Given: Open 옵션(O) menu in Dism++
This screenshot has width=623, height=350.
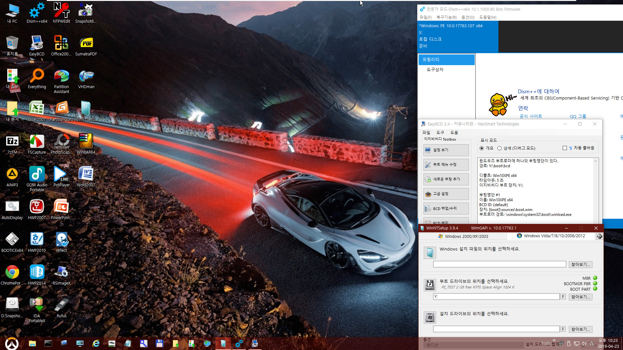Looking at the screenshot, I should 468,17.
